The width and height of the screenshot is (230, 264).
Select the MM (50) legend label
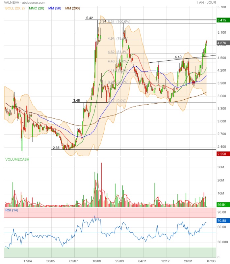point(55,8)
